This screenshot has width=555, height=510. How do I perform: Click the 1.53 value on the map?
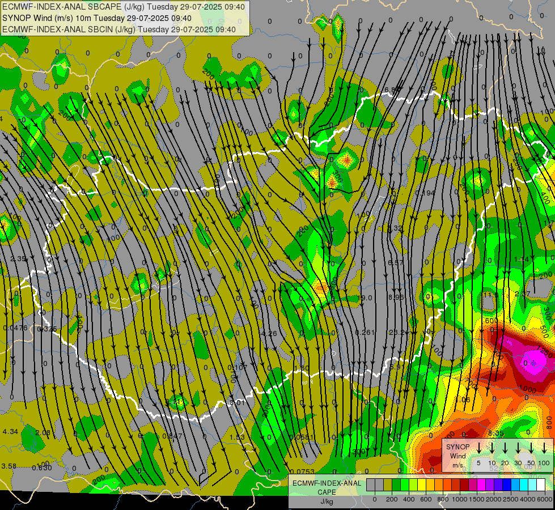click(x=237, y=437)
